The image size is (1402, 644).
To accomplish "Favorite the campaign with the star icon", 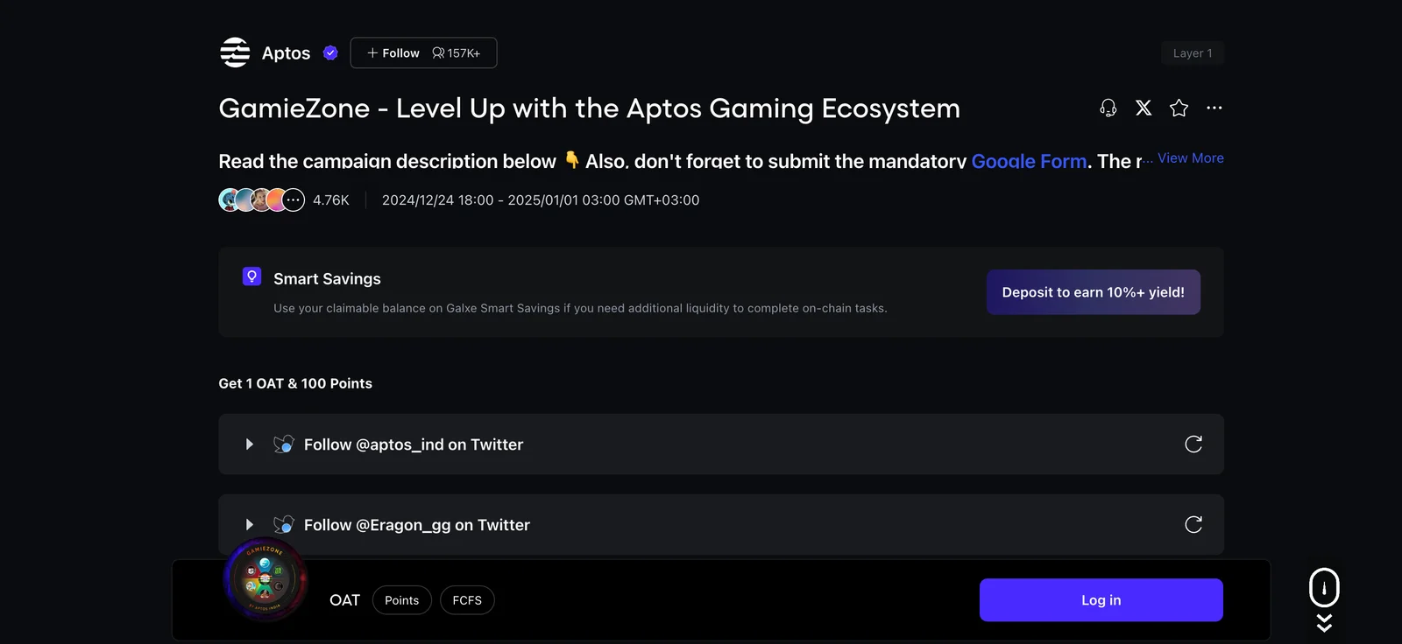I will tap(1179, 108).
